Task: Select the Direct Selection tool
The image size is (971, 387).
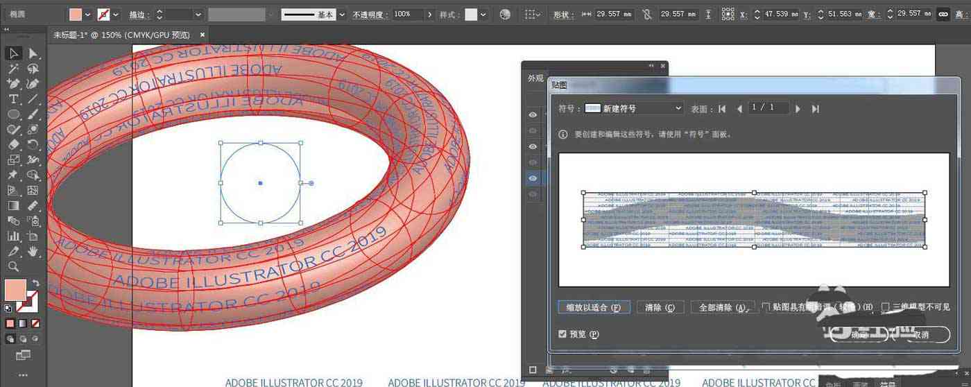Action: tap(33, 53)
